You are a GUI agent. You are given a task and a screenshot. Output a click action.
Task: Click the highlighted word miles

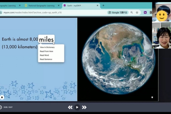click(x=46, y=39)
